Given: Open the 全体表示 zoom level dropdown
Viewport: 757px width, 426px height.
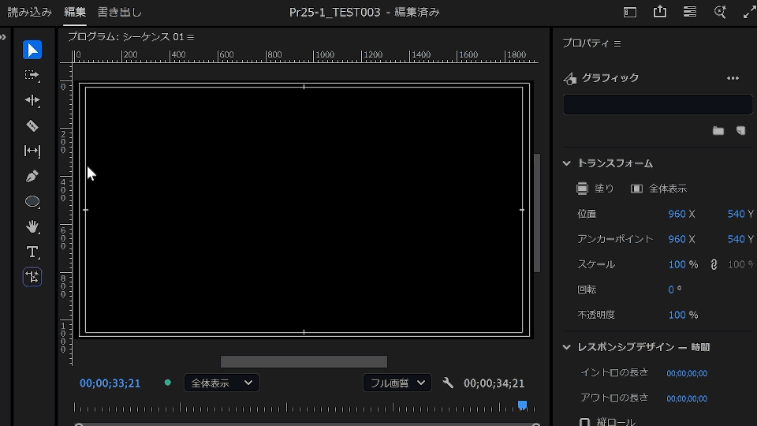Looking at the screenshot, I should pos(222,383).
